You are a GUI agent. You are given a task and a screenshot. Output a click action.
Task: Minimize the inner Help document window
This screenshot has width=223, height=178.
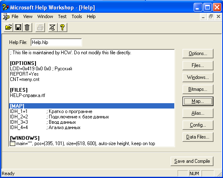click(203, 17)
